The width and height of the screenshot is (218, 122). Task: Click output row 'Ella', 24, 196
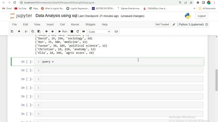64,53
